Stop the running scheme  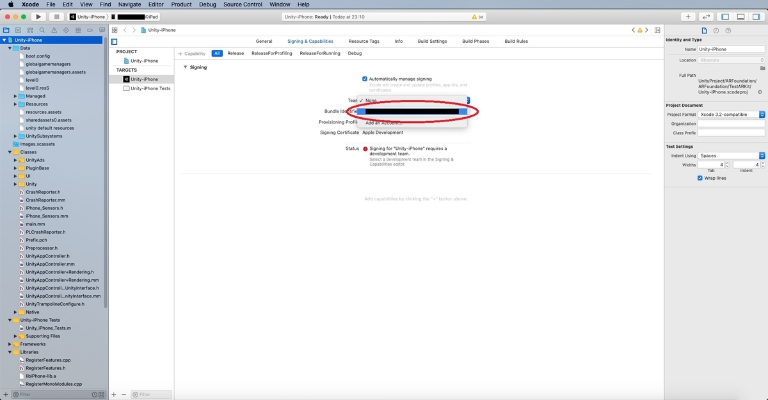point(56,17)
